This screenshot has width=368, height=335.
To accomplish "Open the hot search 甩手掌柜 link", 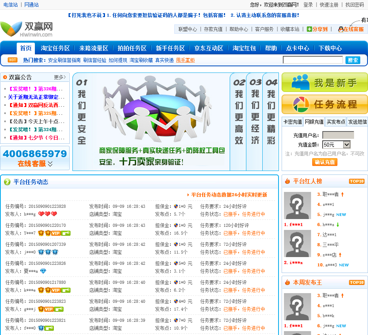I will coord(186,60).
